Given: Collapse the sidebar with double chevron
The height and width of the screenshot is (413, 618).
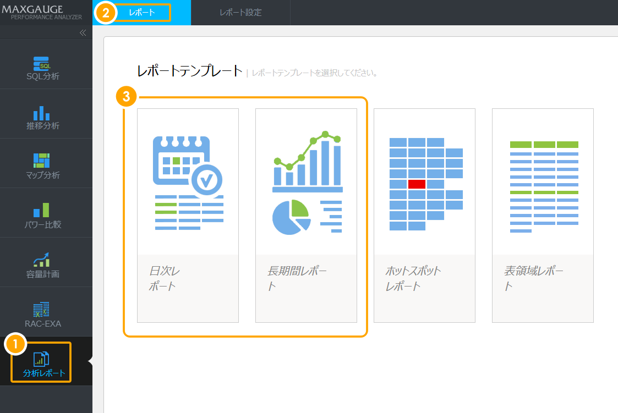Looking at the screenshot, I should click(x=83, y=33).
